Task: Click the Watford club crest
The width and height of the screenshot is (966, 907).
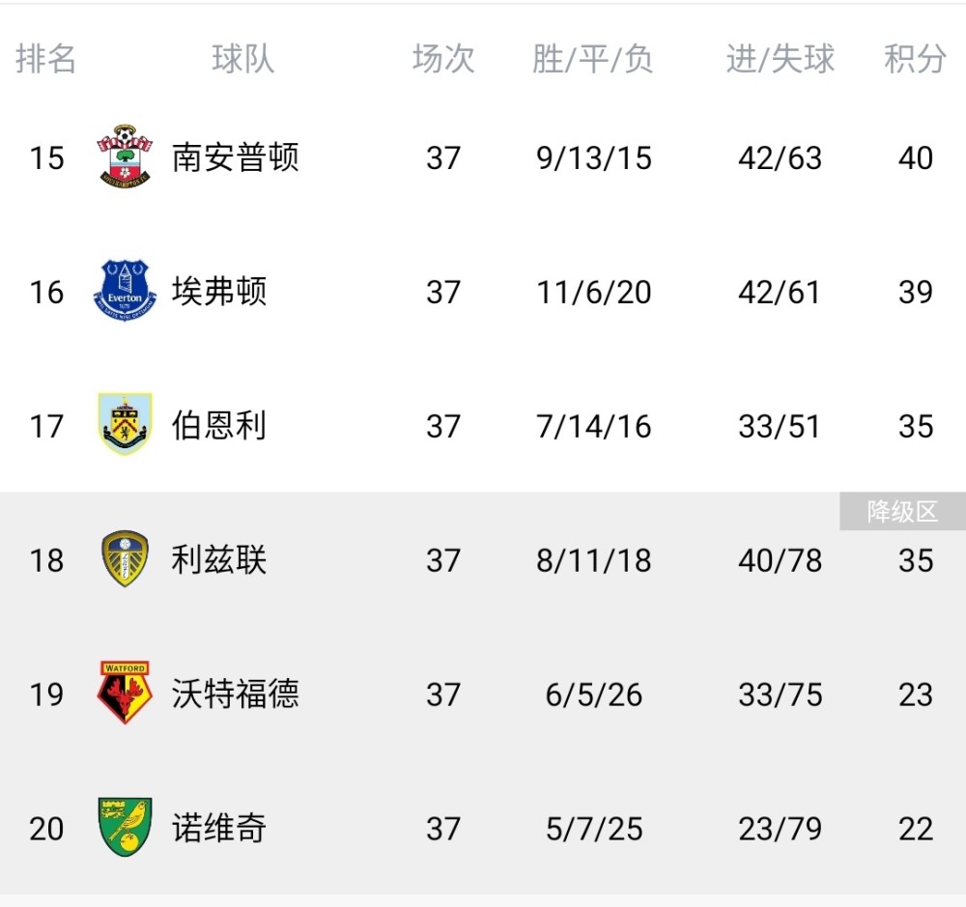Action: [x=125, y=694]
